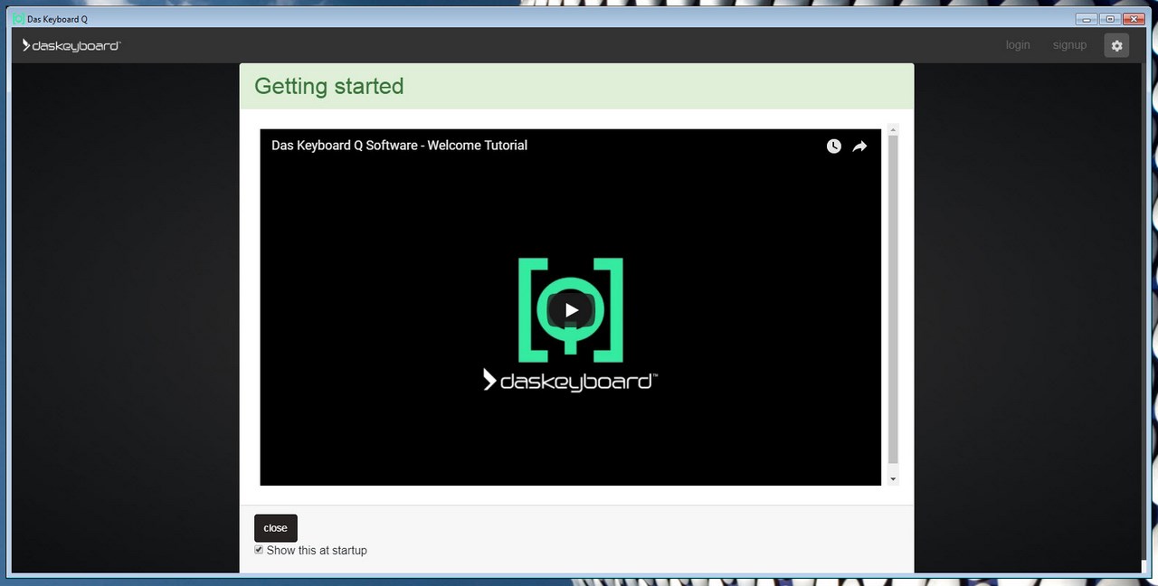Play the Welcome Tutorial video
1158x586 pixels.
pyautogui.click(x=571, y=310)
